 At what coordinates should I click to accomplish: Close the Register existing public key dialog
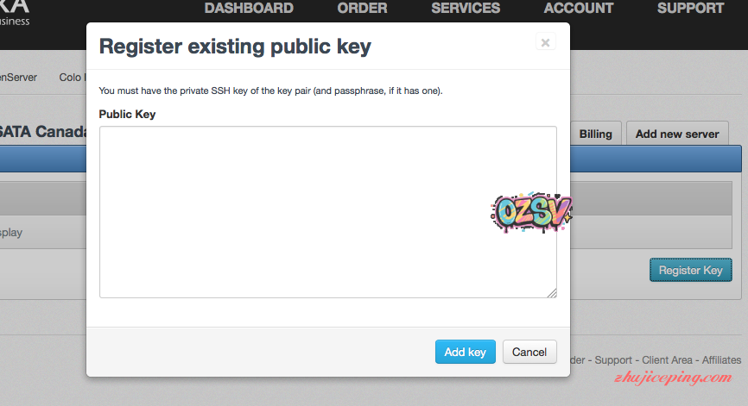pyautogui.click(x=545, y=41)
